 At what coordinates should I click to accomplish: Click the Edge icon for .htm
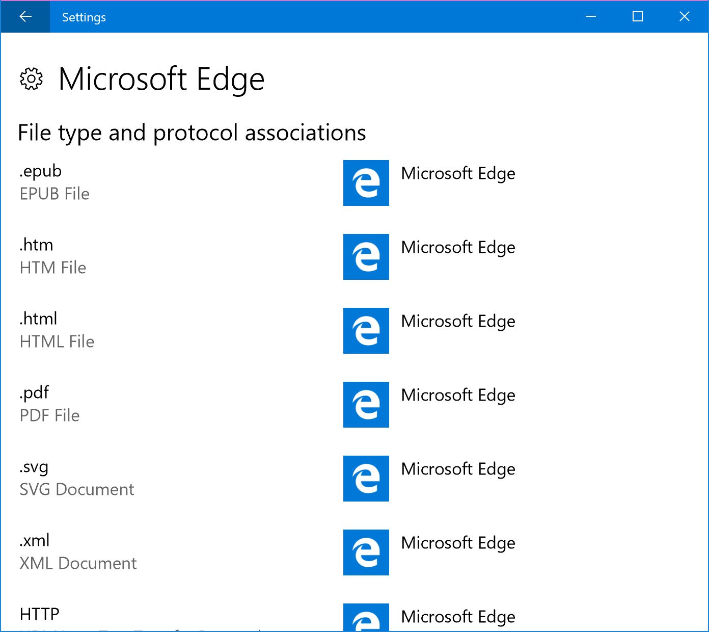pos(366,257)
